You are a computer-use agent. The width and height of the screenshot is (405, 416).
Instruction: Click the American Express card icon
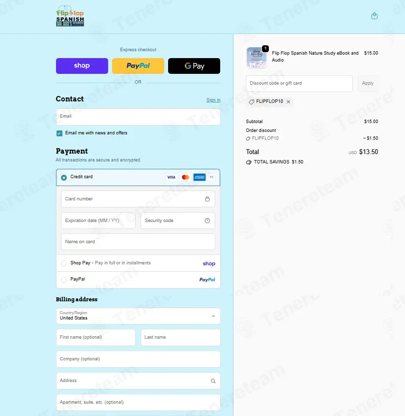point(200,177)
